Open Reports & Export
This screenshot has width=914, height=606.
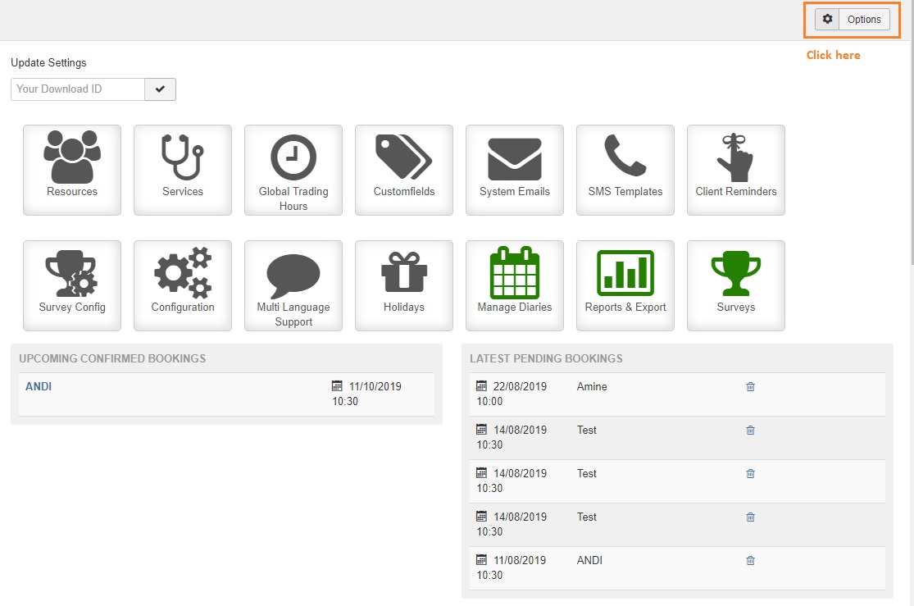point(625,285)
